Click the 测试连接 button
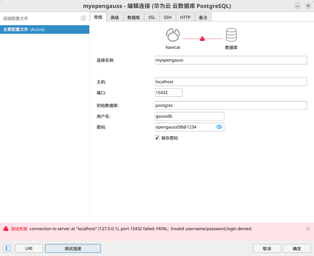 [73, 248]
